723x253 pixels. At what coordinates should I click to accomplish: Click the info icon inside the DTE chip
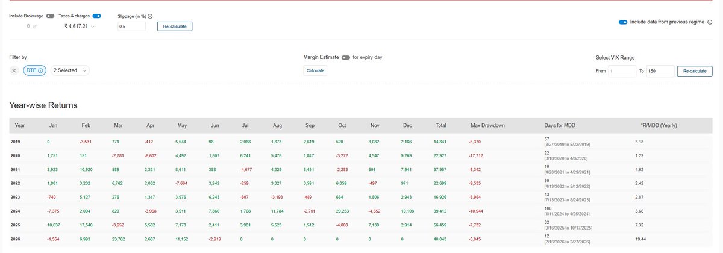40,70
